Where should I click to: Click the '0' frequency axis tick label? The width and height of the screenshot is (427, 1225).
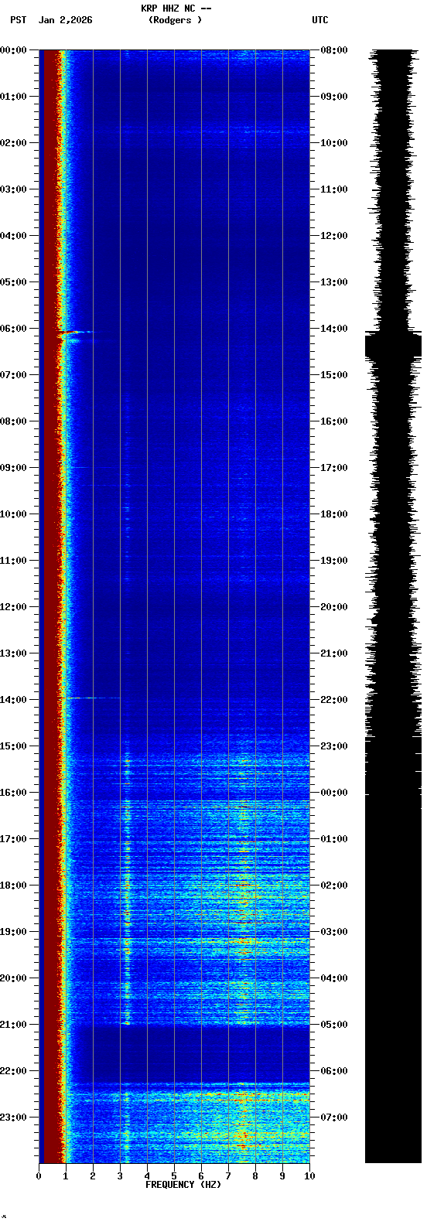coord(39,1176)
